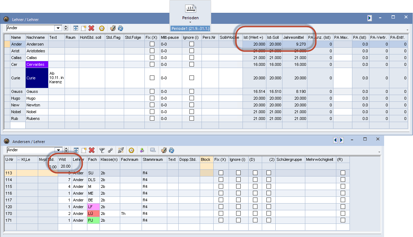The height and width of the screenshot is (237, 413).
Task: Click the sparkling chain uncouple icon
Action: pyautogui.click(x=121, y=150)
